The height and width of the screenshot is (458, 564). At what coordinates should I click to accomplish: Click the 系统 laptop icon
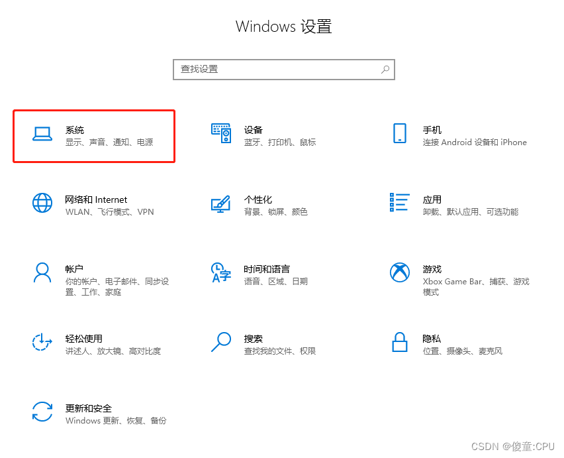pyautogui.click(x=42, y=134)
